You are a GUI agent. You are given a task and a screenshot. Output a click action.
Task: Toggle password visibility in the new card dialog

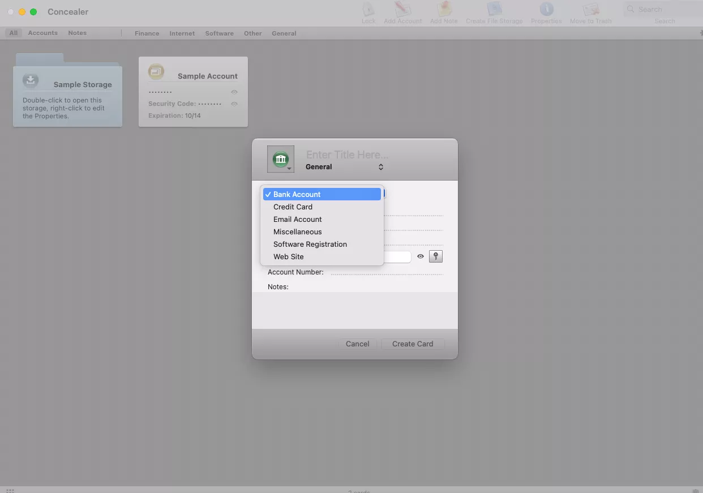421,256
